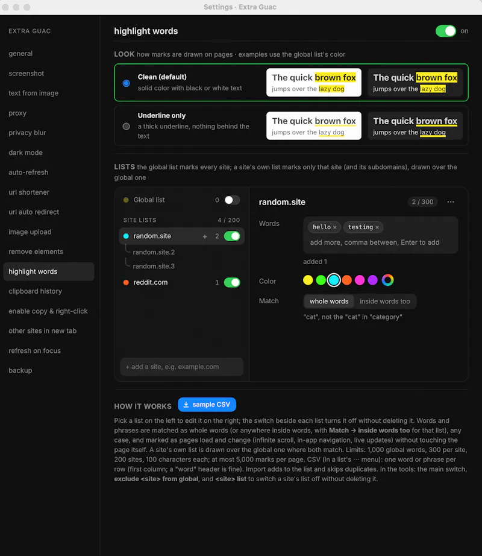The image size is (482, 556).
Task: Open refresh on focus settings
Action: tap(49, 351)
